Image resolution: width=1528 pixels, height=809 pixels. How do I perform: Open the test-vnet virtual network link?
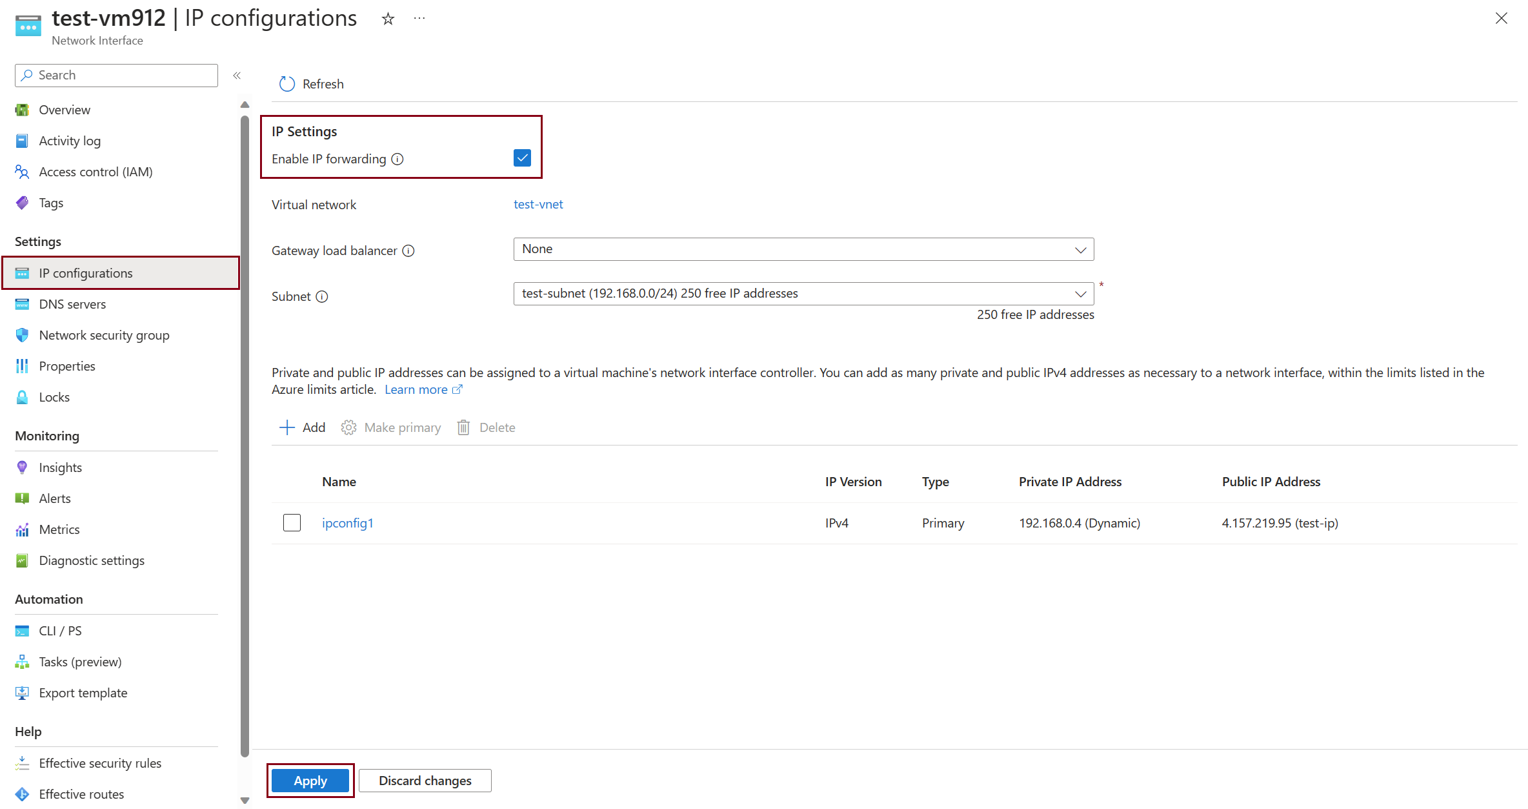(538, 205)
